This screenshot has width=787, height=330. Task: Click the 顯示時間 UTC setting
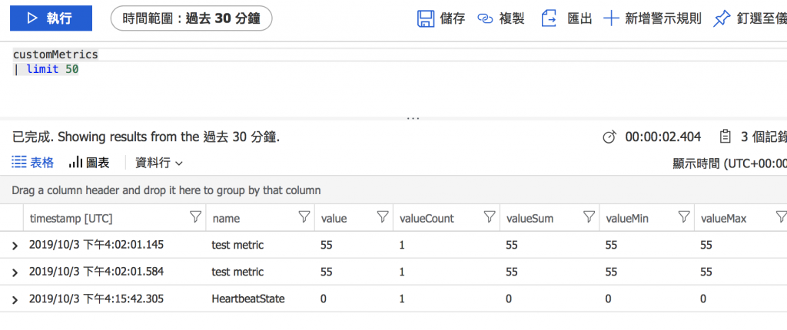coord(729,163)
